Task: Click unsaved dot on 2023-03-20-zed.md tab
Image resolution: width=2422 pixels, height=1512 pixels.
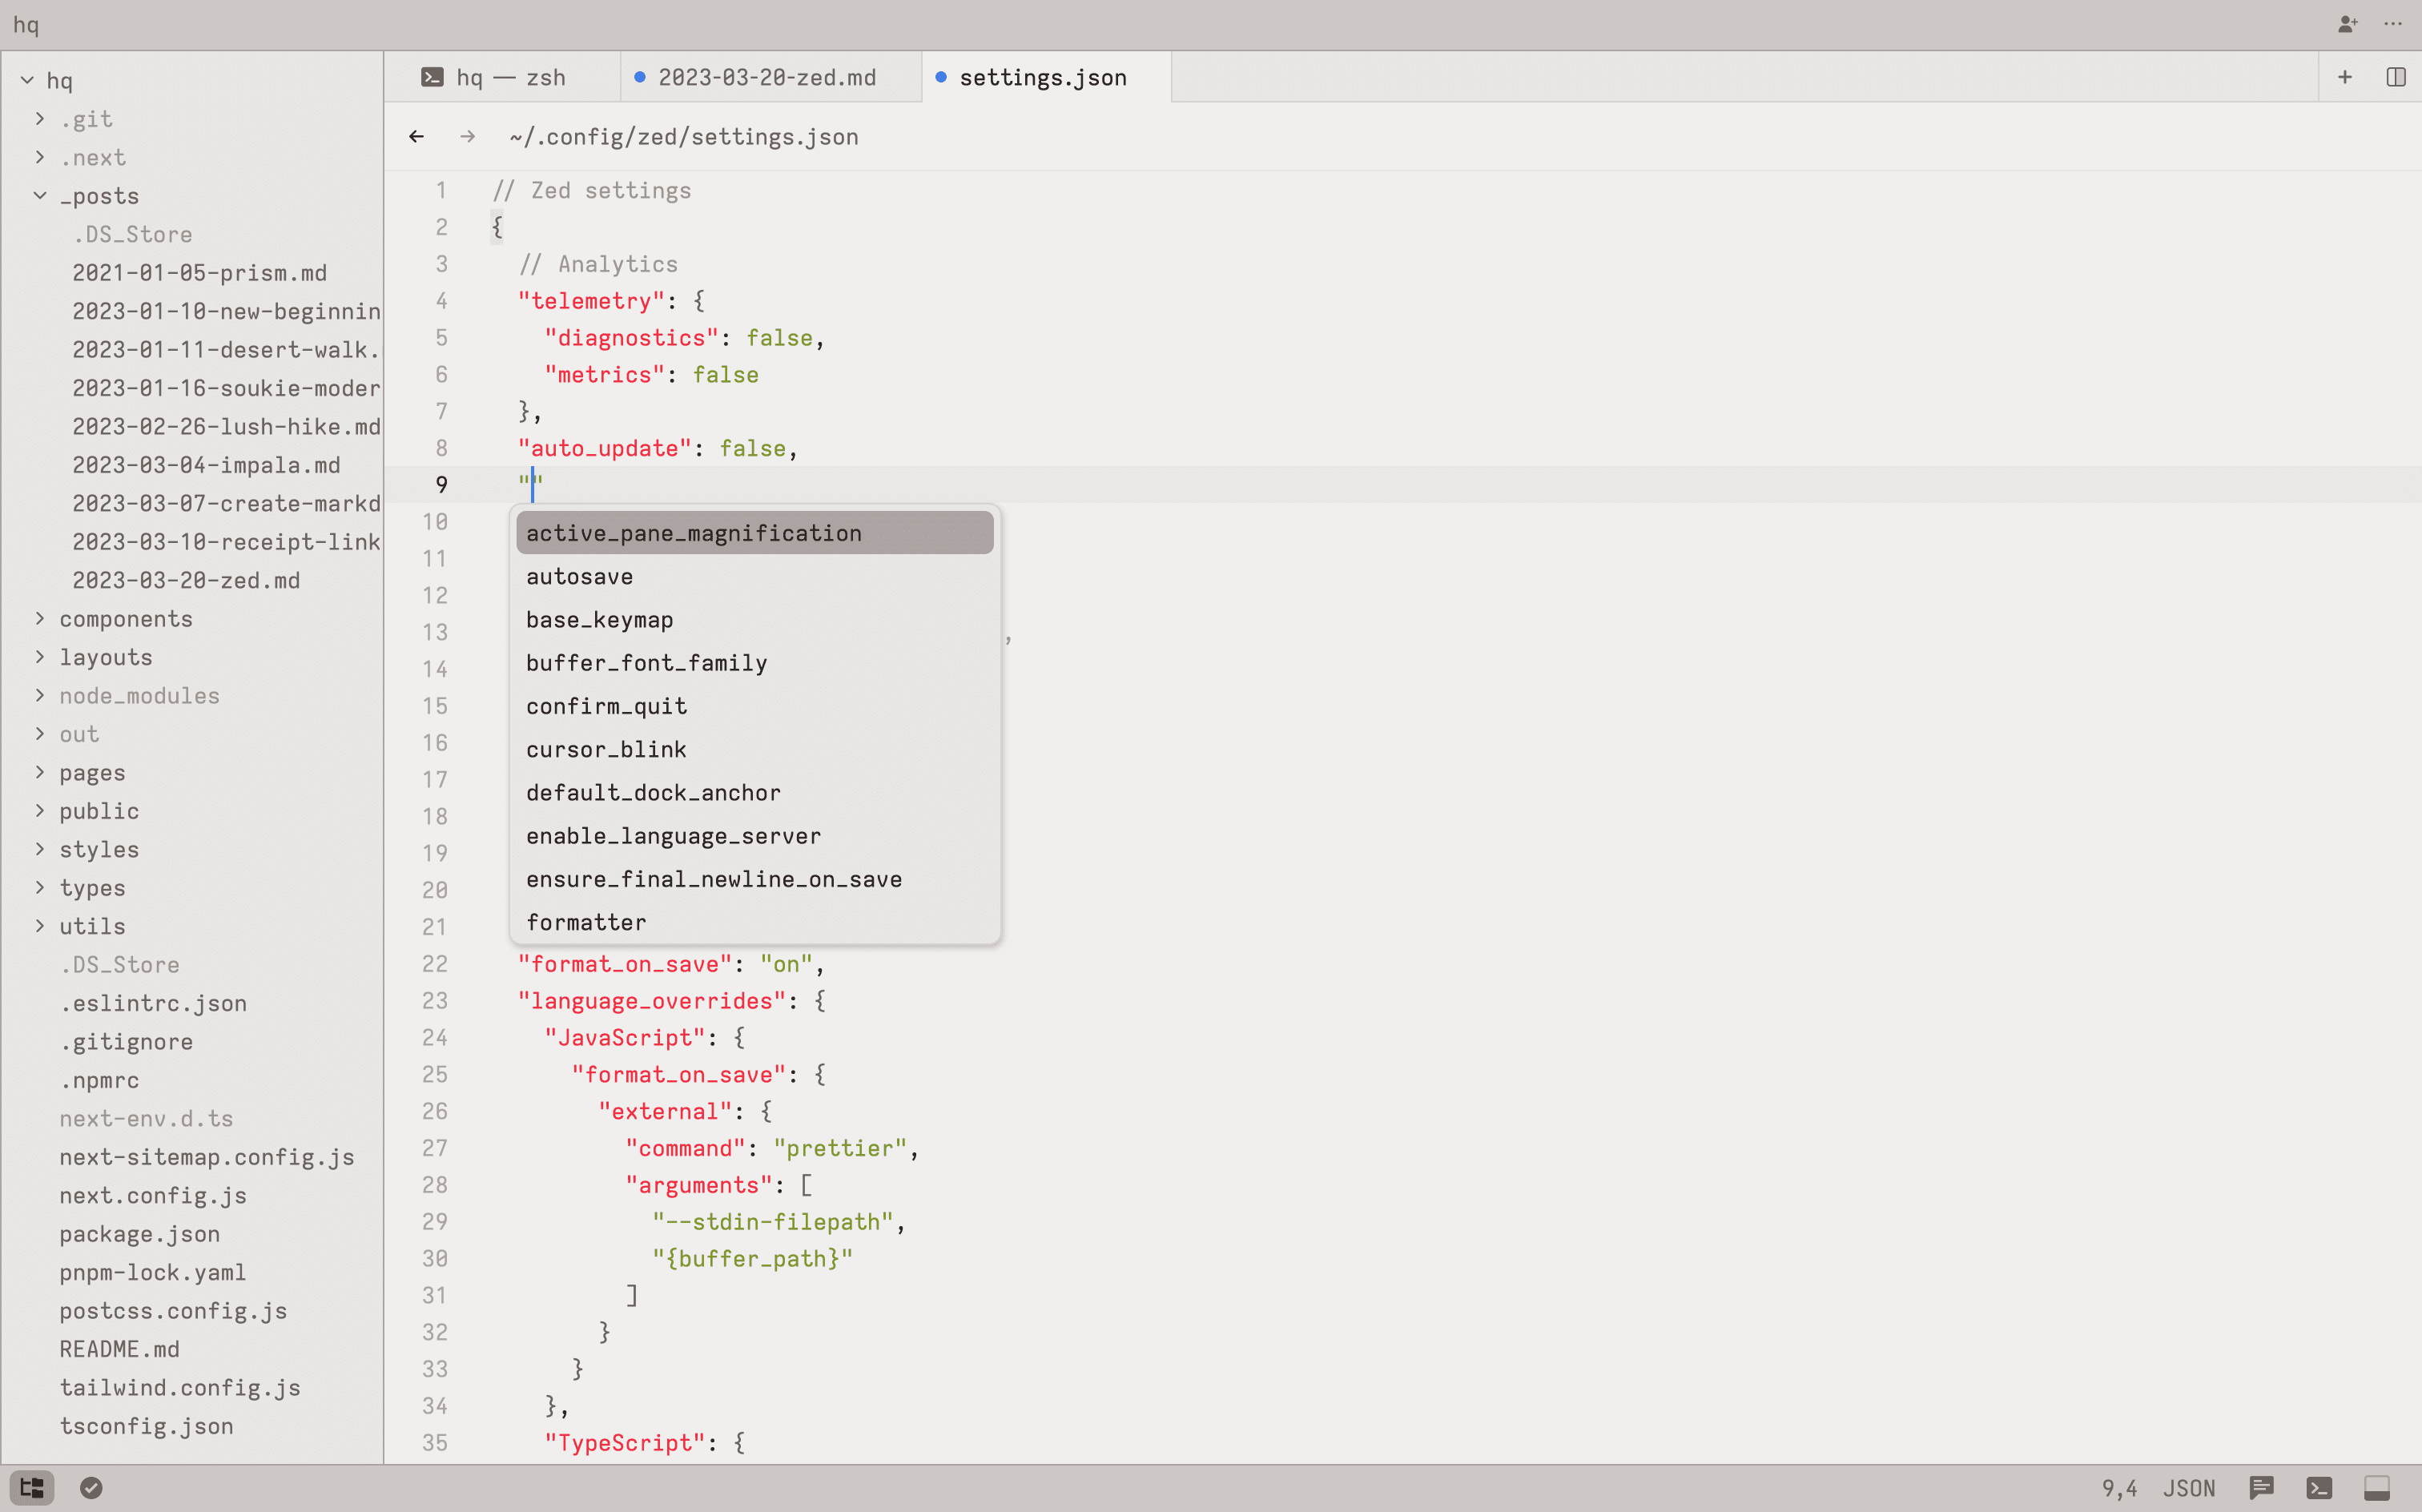Action: click(640, 76)
